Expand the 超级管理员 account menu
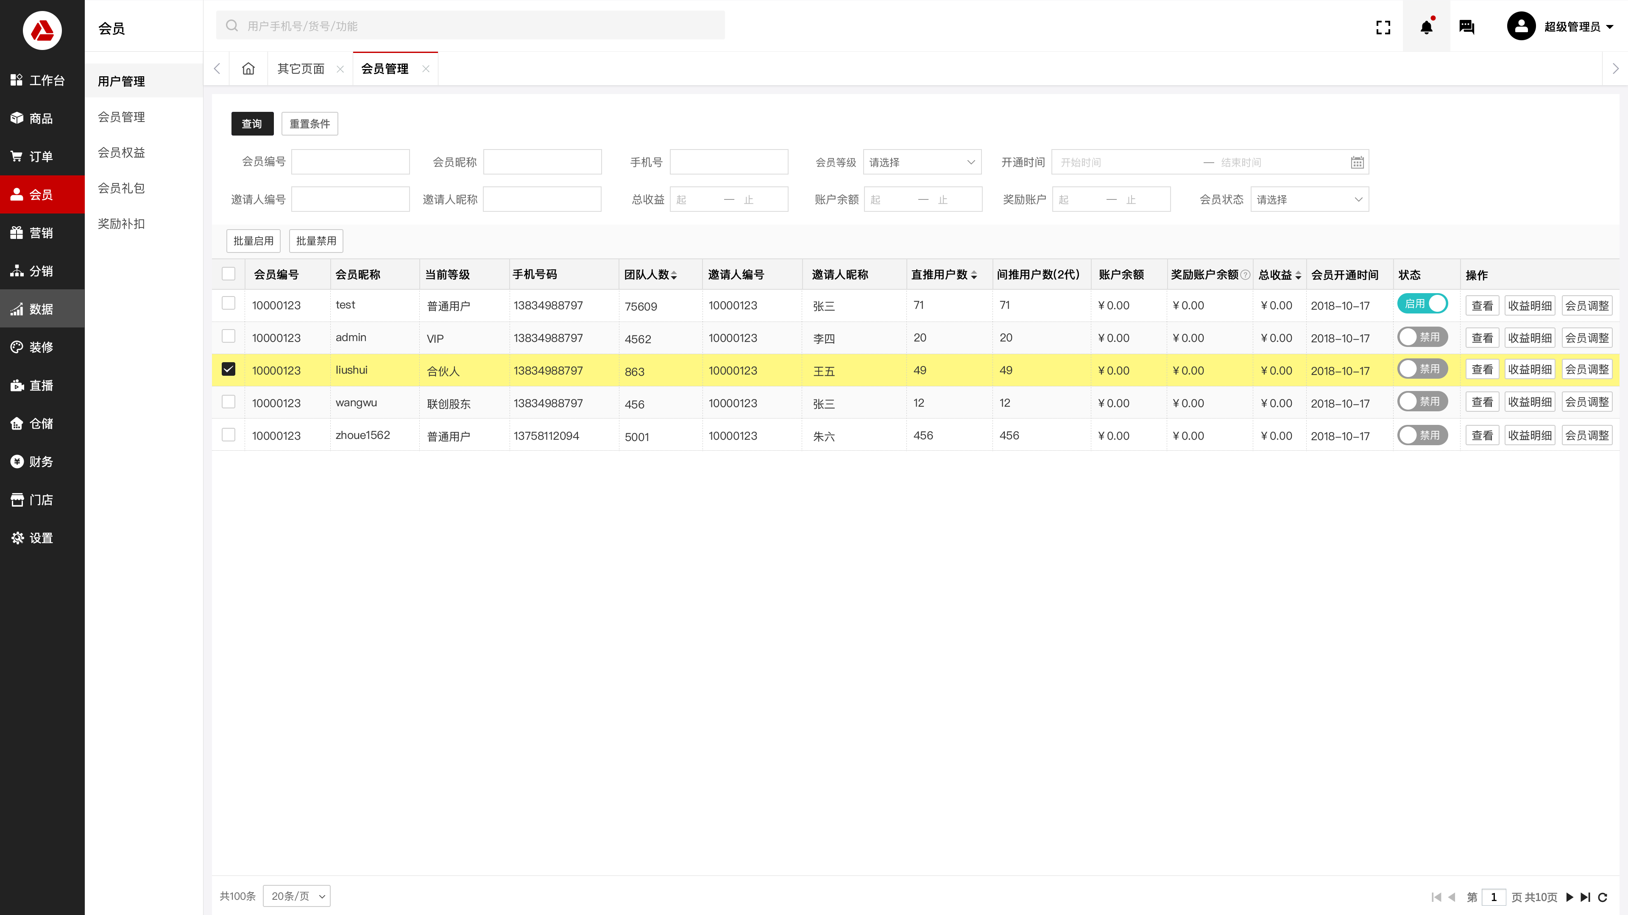This screenshot has width=1628, height=915. [1579, 27]
